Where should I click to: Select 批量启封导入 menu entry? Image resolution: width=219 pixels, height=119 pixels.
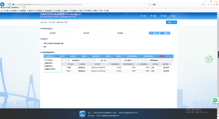pos(49,66)
